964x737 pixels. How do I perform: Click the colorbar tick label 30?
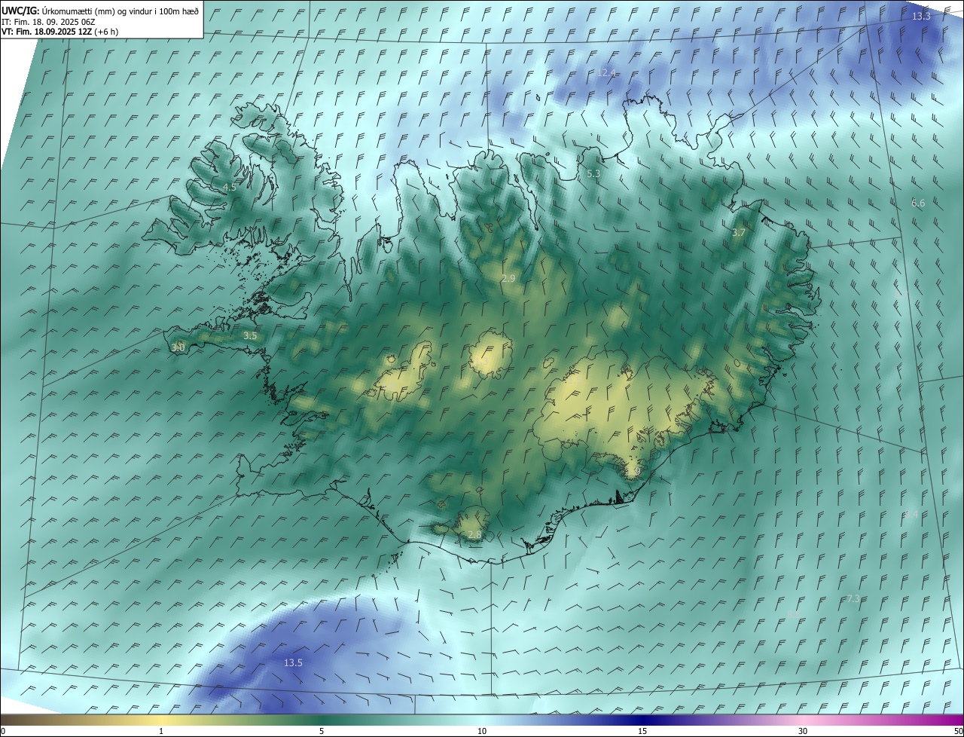[803, 731]
